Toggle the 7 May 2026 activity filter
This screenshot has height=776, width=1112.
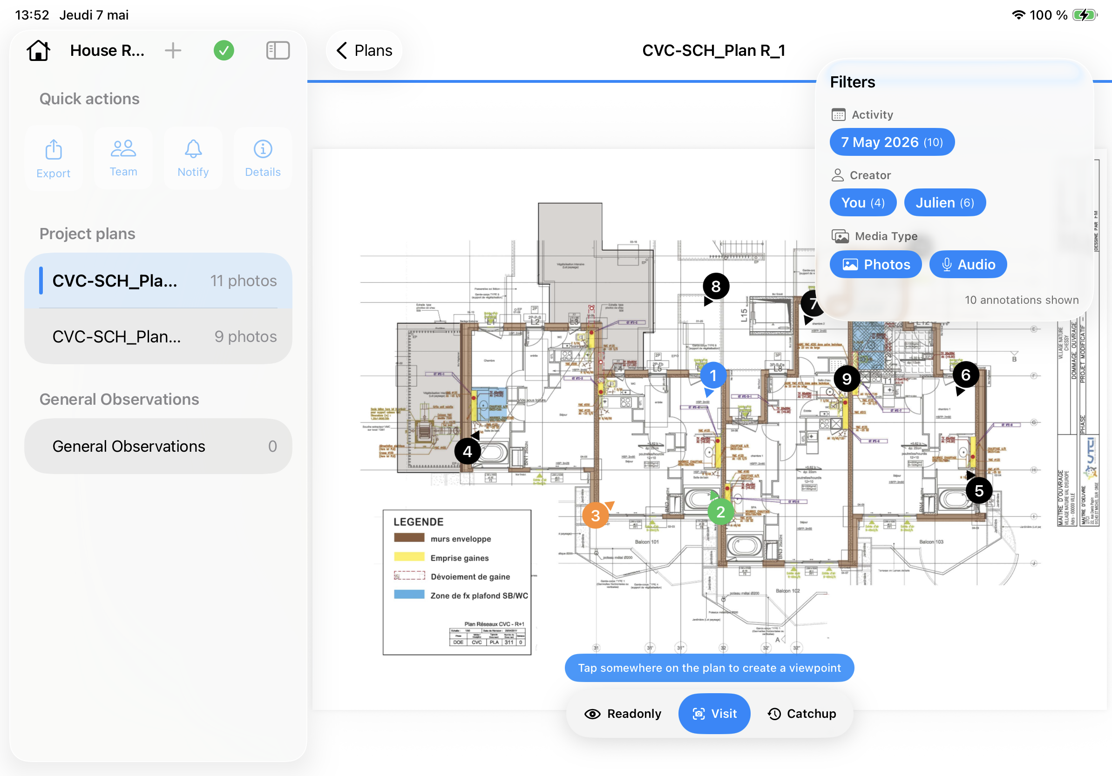(892, 142)
